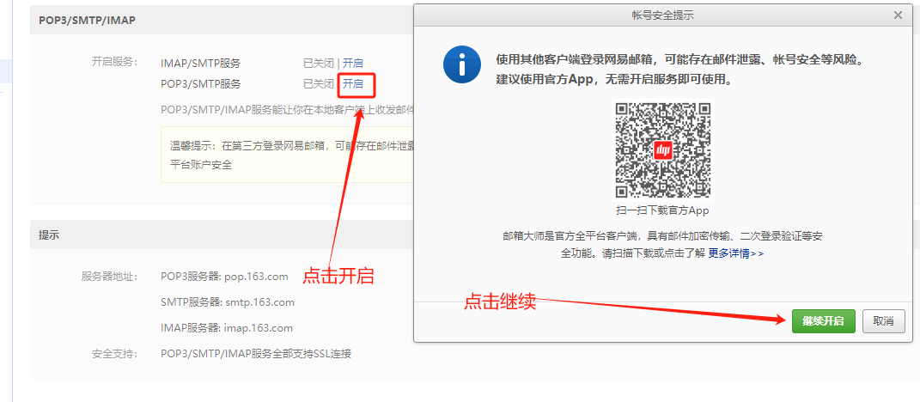Open the 更多详情>> link

(736, 253)
